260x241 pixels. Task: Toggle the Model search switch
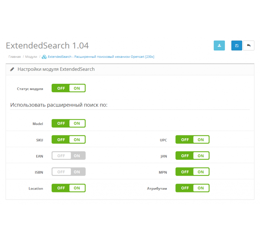68,123
